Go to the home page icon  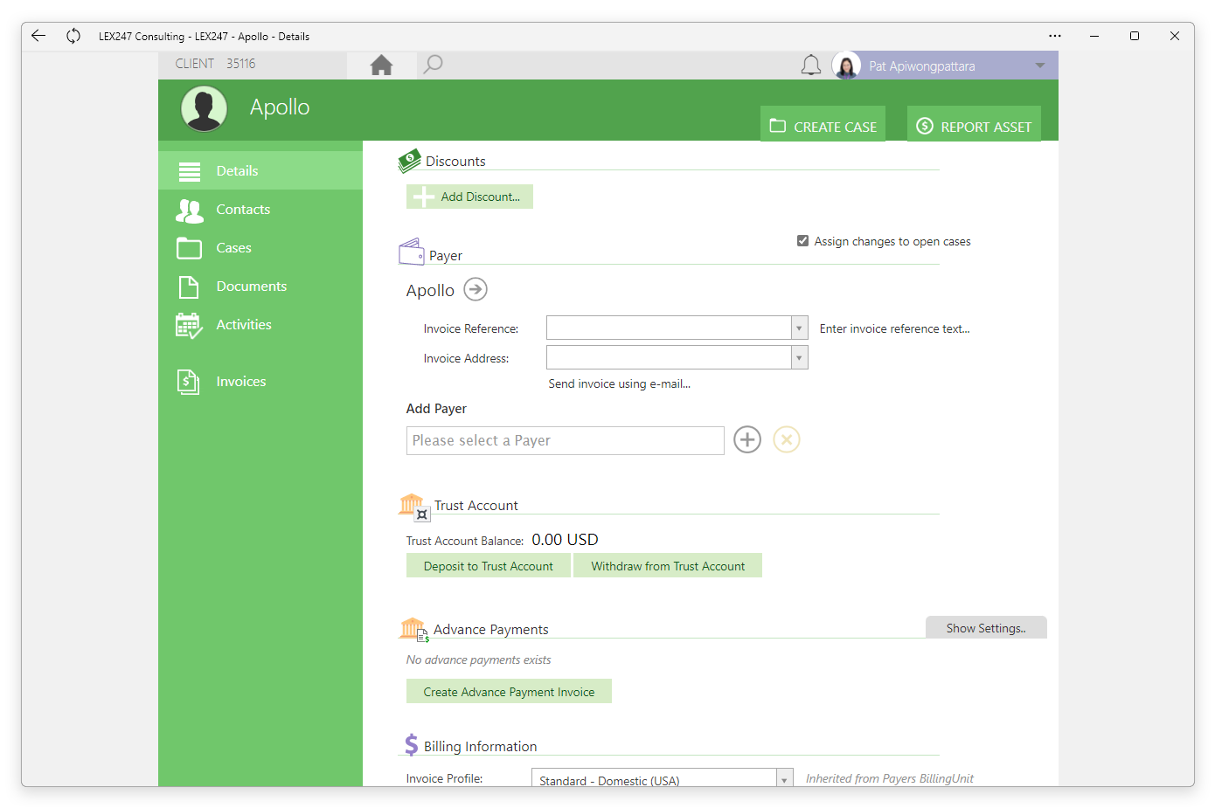point(381,66)
